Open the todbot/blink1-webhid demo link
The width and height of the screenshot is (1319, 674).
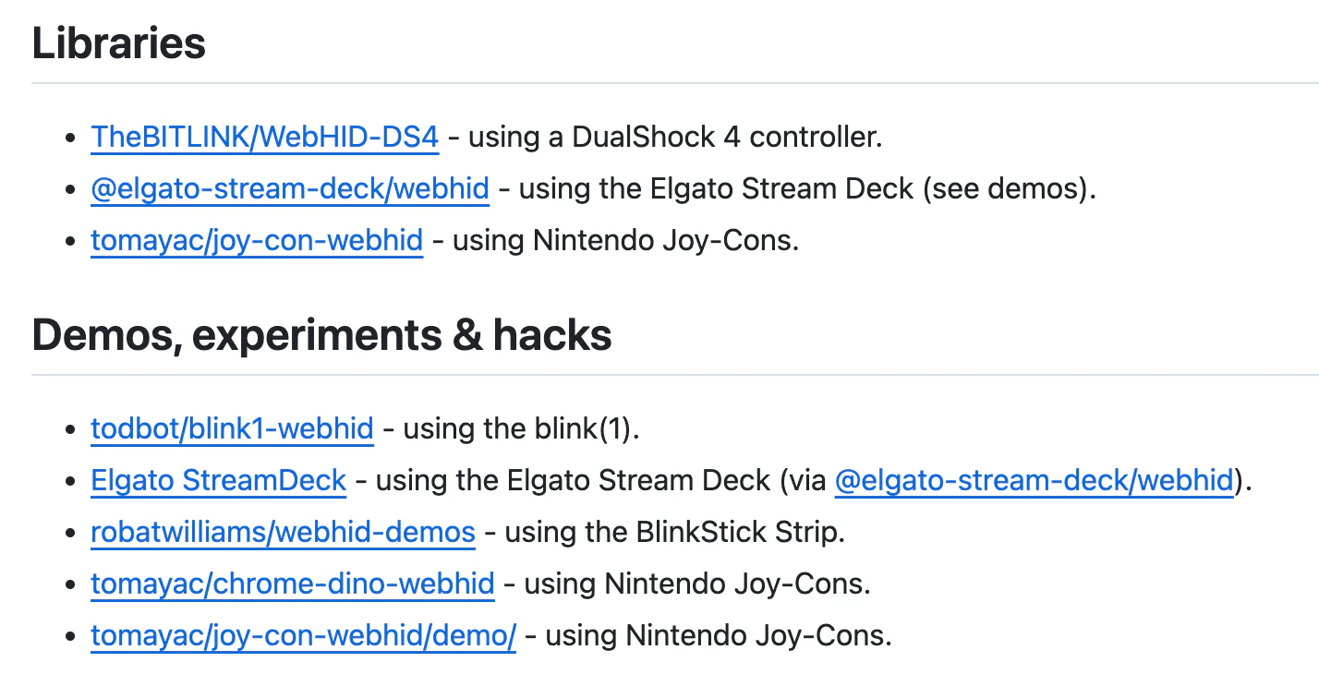pos(232,428)
